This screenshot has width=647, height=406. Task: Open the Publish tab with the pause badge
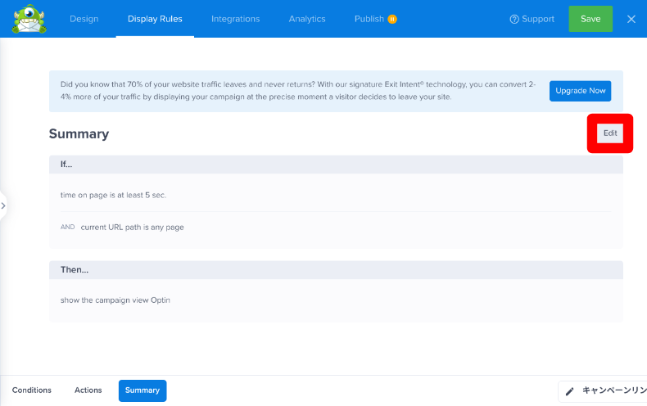click(375, 19)
